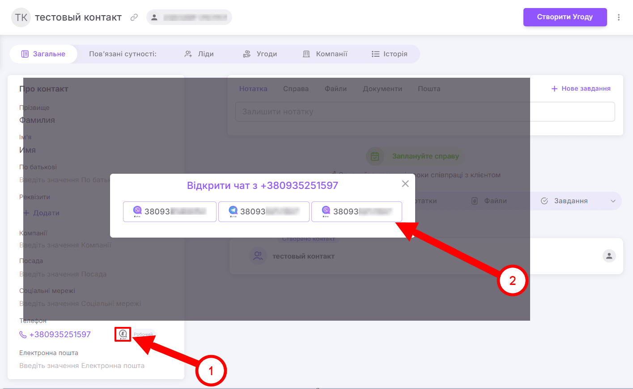
Task: Click the person icon in the blurred user chip
Action: tap(154, 17)
